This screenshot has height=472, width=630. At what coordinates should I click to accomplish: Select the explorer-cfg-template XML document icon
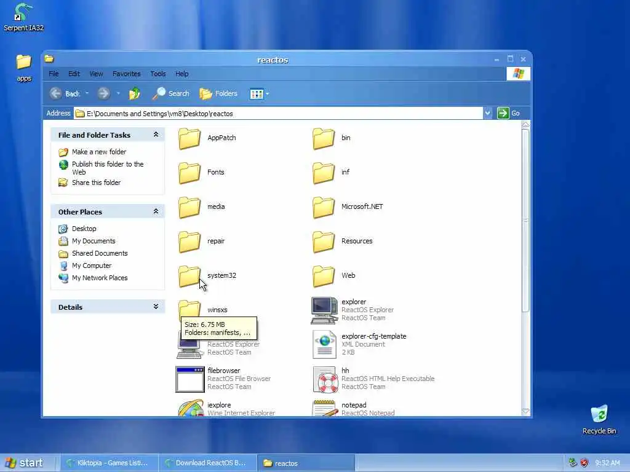325,344
